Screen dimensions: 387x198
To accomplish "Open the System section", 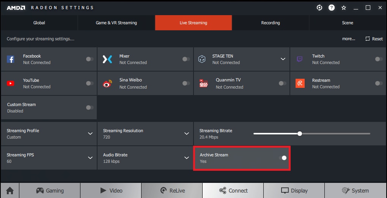I will tap(356, 190).
